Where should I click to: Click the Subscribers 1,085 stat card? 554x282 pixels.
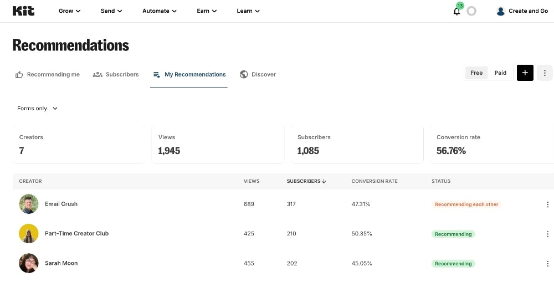pos(357,144)
